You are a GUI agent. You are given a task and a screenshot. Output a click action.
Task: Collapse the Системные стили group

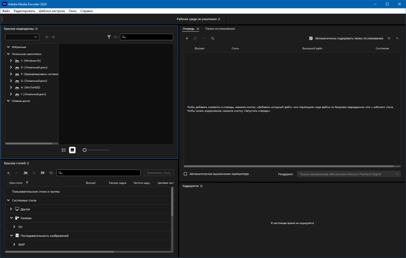[8, 200]
